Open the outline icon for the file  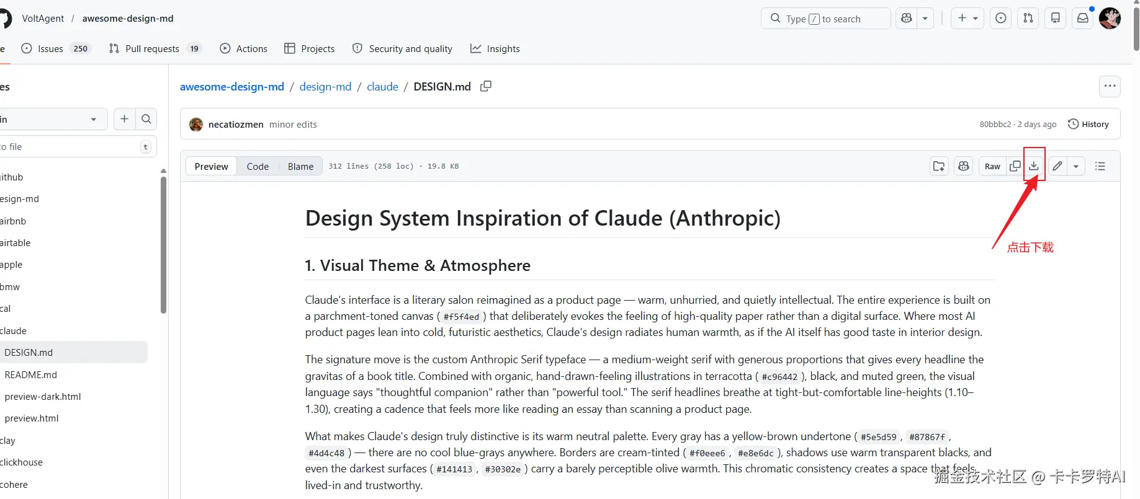pyautogui.click(x=1100, y=166)
